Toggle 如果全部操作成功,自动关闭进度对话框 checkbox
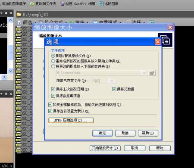194x168 pixels. pos(50,105)
